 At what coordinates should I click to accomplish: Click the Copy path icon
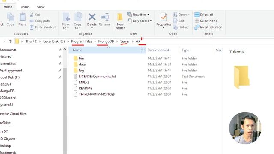32,21
